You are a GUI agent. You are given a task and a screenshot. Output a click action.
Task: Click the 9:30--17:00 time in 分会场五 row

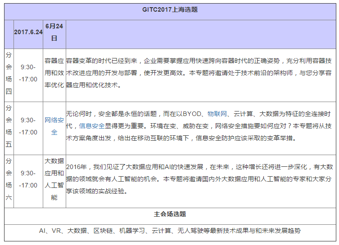coord(28,126)
